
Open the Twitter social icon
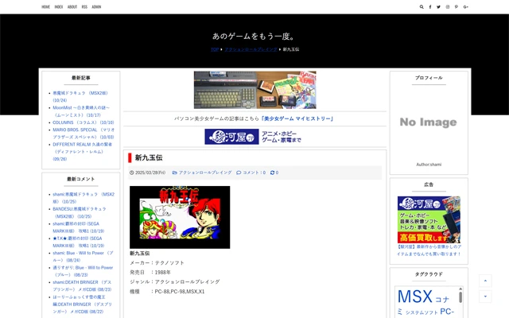[x=439, y=6]
